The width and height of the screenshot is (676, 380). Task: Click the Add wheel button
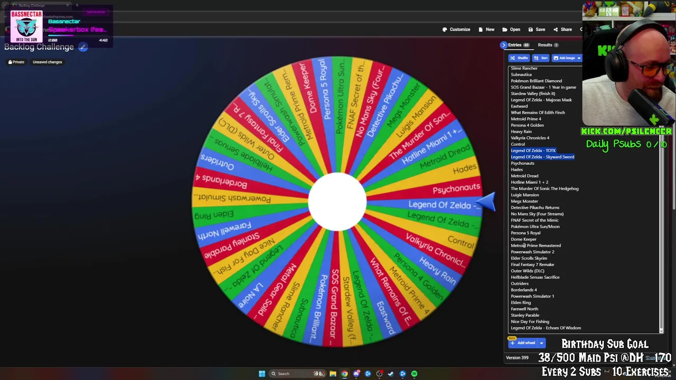(x=523, y=343)
